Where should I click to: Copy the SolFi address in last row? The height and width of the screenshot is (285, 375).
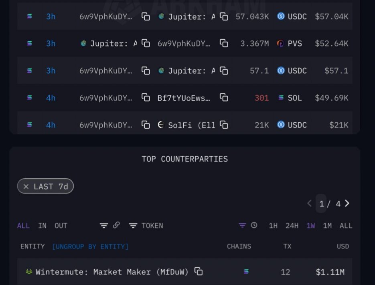coord(224,125)
